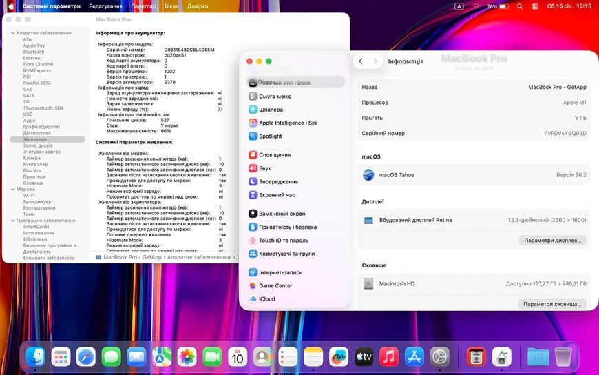Open Trash in the Dock
Viewport: 599px width, 375px height.
[563, 357]
